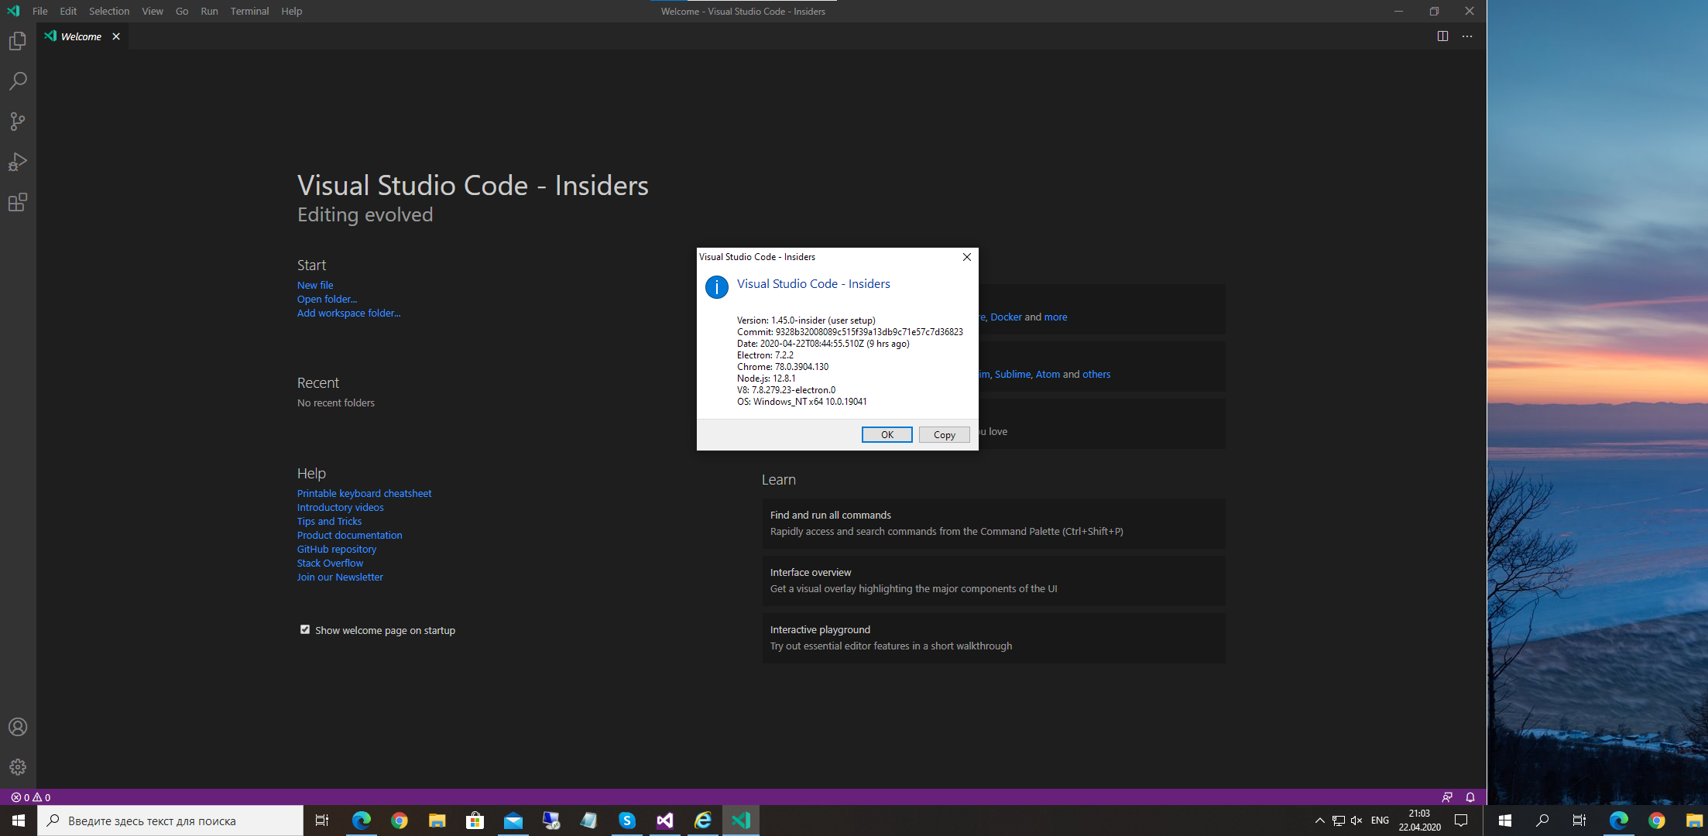Screen dimensions: 1708x836
Task: Select the Welcome editor tab
Action: (x=82, y=36)
